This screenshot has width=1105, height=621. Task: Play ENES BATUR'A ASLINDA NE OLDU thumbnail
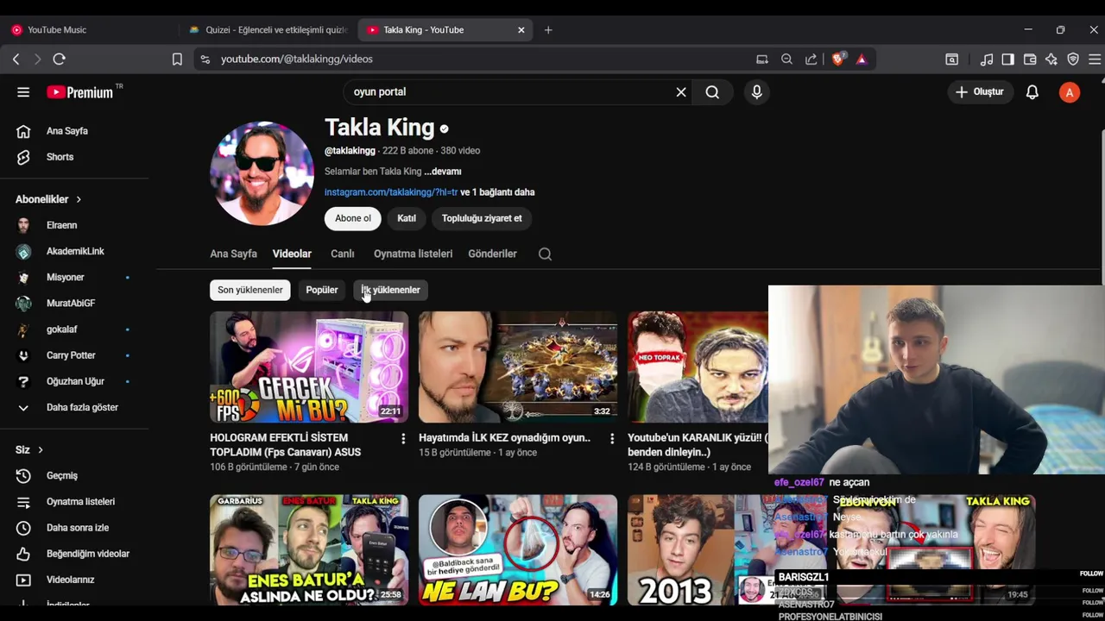point(309,549)
